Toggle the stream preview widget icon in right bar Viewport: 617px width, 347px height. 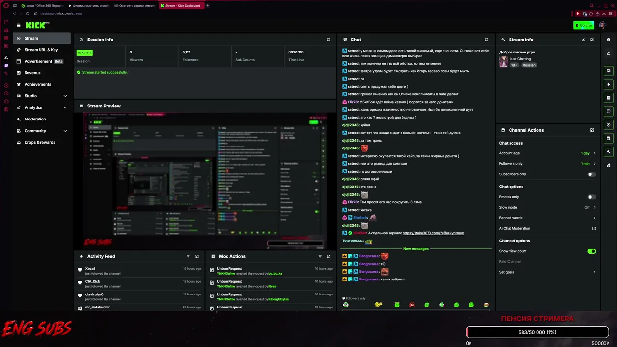pos(608,71)
